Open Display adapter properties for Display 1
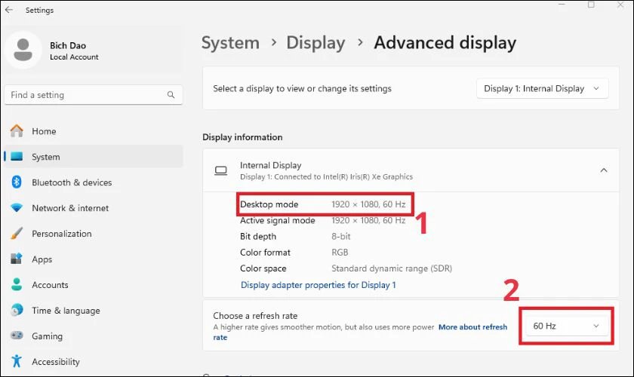The width and height of the screenshot is (634, 377). click(x=318, y=285)
